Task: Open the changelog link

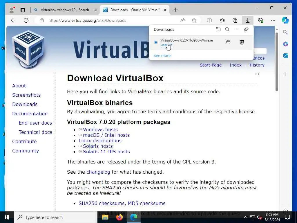Action: click(x=98, y=172)
